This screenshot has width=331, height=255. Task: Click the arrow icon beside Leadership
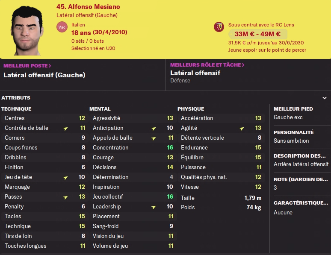point(154,207)
